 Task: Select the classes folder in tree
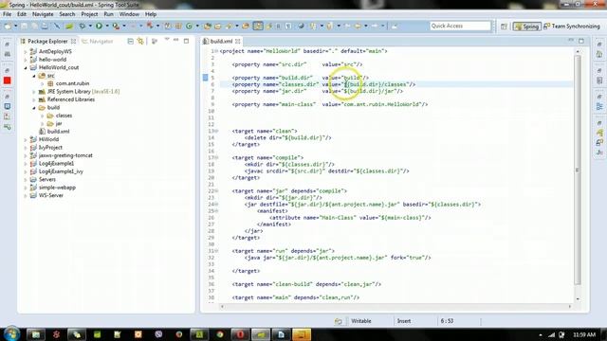pyautogui.click(x=64, y=116)
